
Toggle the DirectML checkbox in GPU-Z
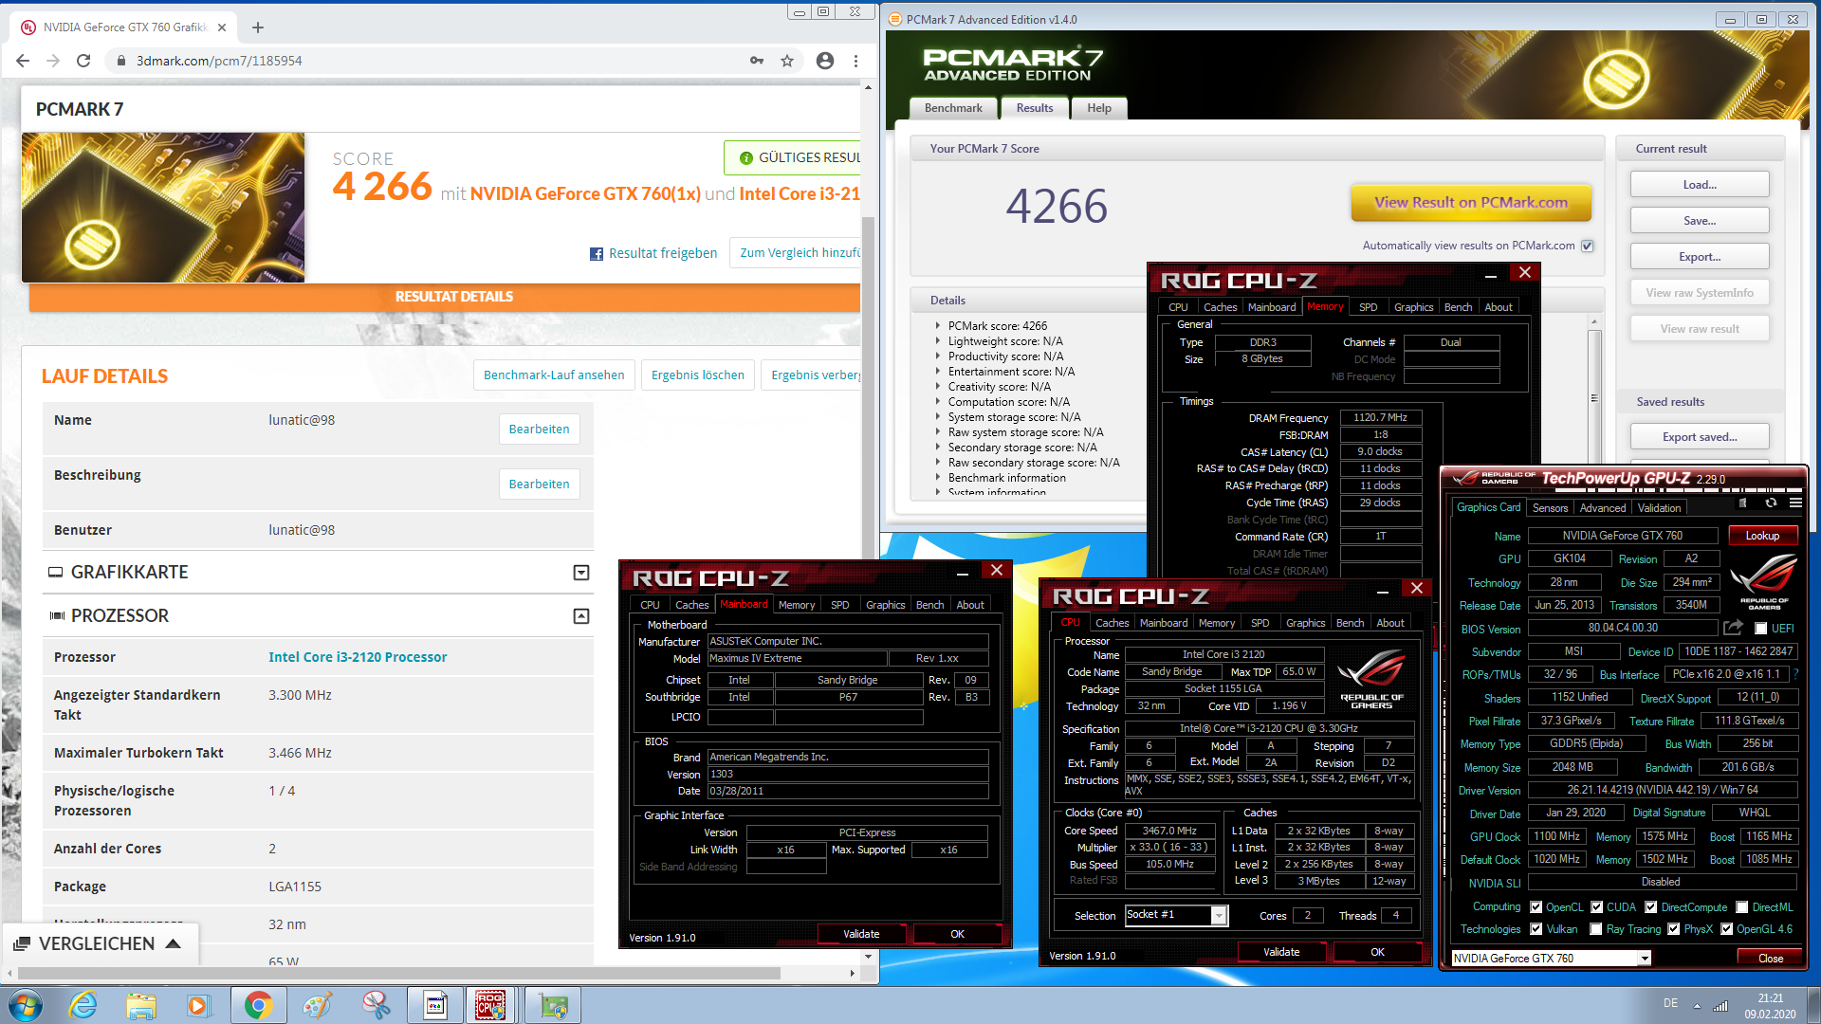click(1742, 907)
